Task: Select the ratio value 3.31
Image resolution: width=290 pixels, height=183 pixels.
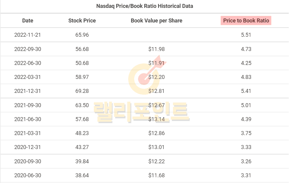Action: [x=246, y=175]
